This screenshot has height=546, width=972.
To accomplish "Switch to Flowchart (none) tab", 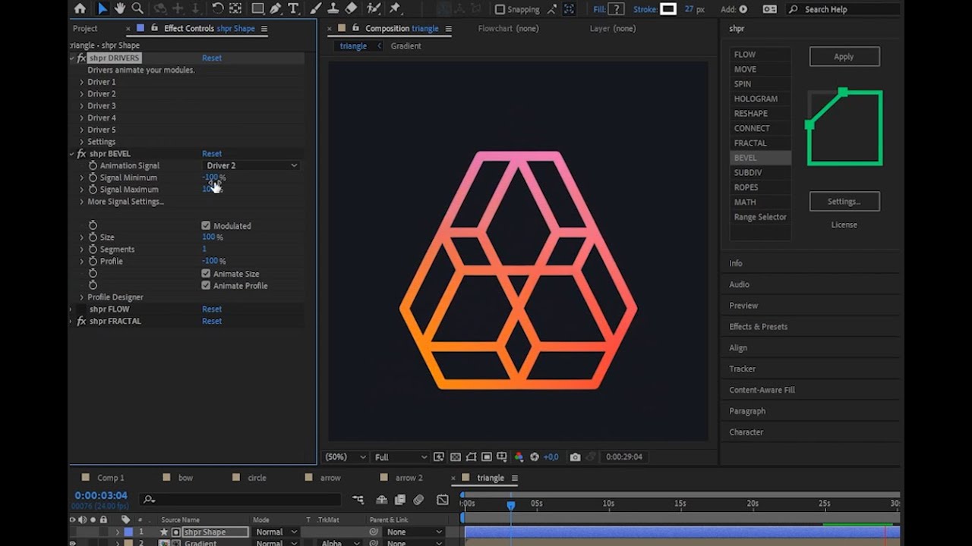I will click(508, 29).
